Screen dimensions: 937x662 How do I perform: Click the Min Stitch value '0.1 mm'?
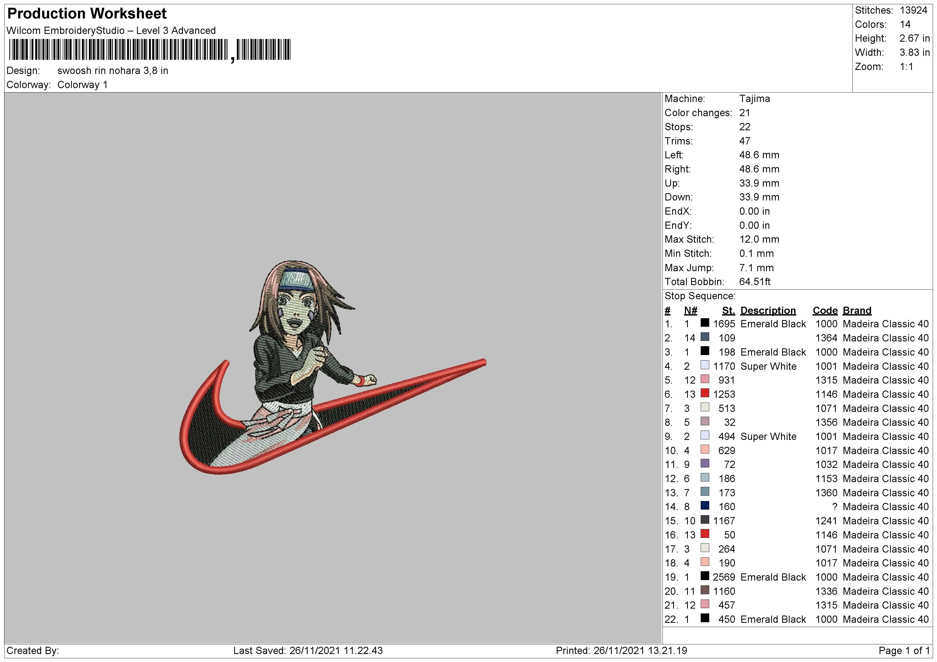[756, 254]
